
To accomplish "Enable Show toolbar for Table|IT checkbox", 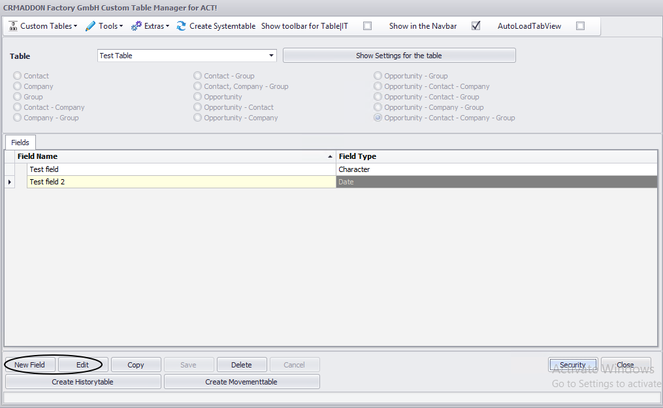I will coord(368,25).
